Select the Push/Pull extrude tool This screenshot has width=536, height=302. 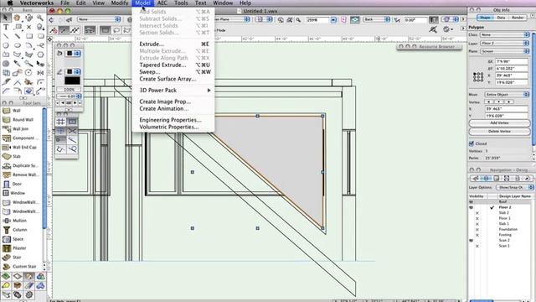click(x=28, y=91)
